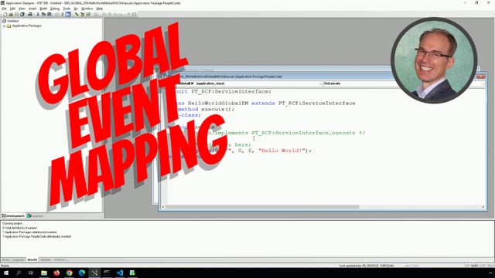Open the terminal window taskbar icon

tap(107, 273)
